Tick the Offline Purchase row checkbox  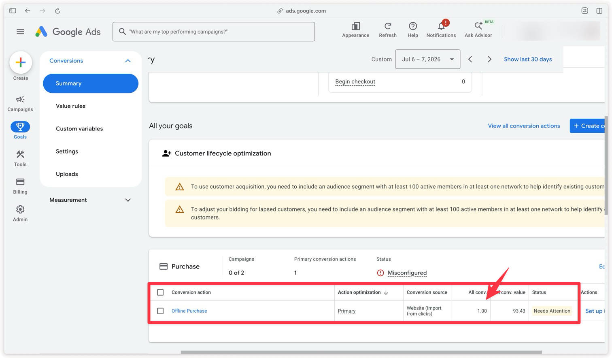point(160,311)
